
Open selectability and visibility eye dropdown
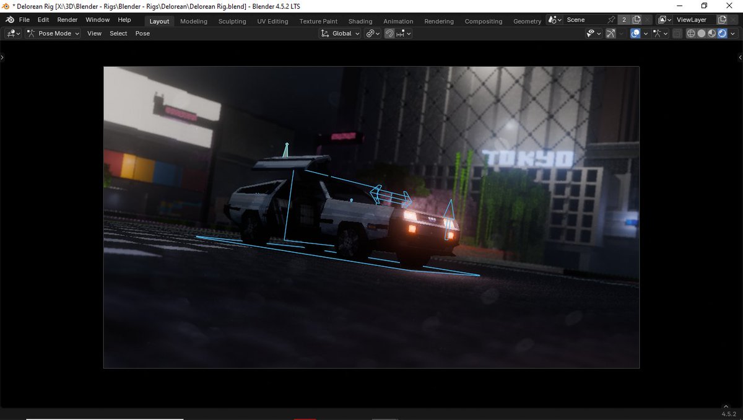(x=594, y=33)
